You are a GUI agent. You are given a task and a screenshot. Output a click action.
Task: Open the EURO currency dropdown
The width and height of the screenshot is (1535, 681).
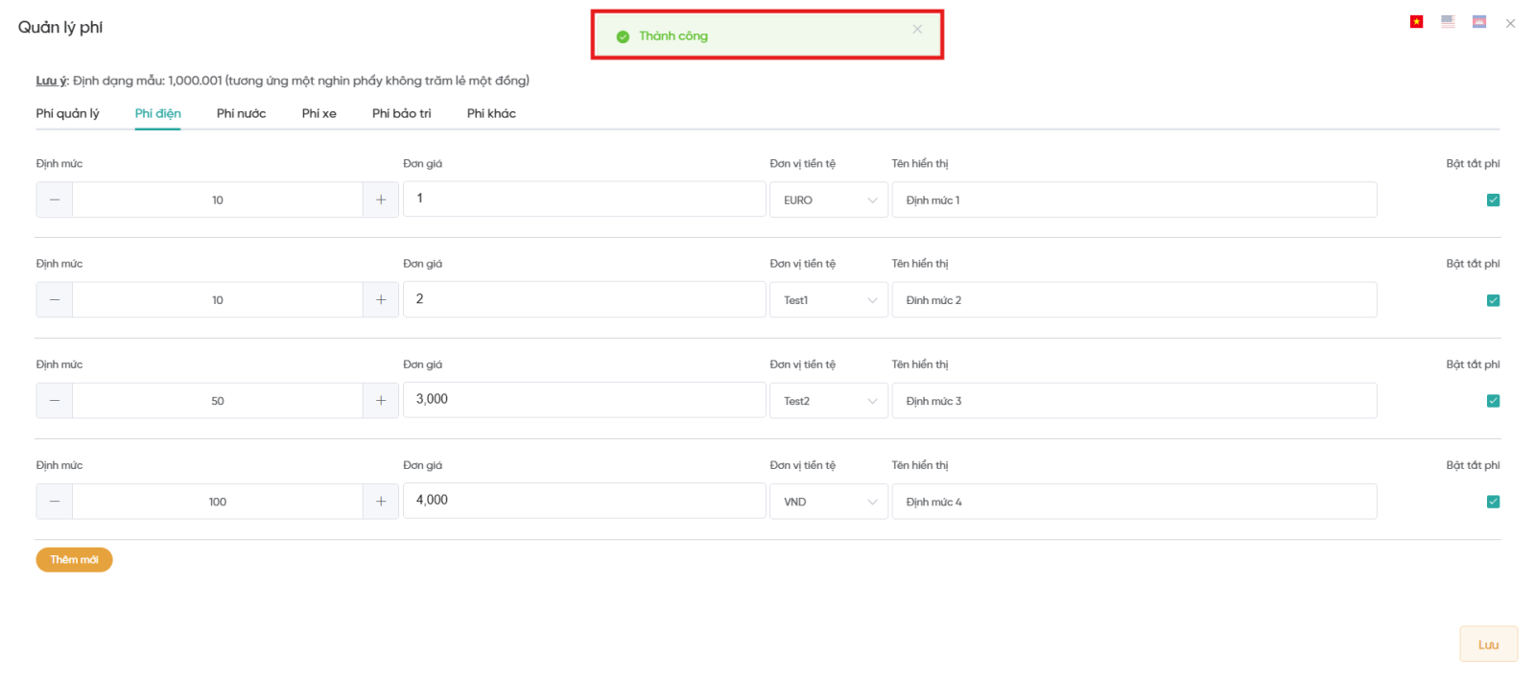(x=828, y=200)
